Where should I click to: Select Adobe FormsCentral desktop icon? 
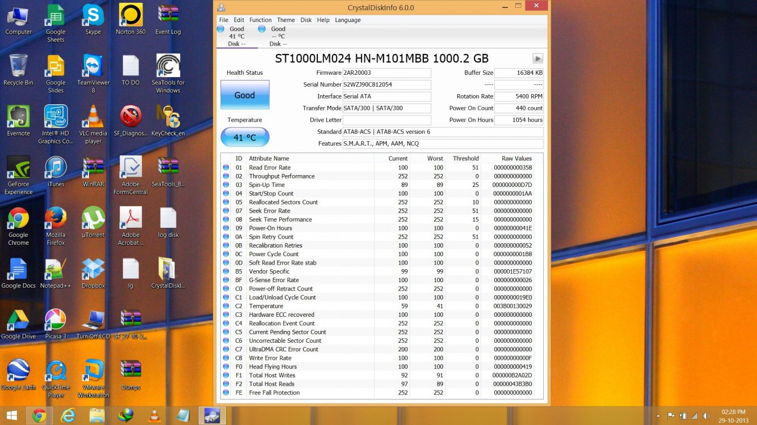131,176
